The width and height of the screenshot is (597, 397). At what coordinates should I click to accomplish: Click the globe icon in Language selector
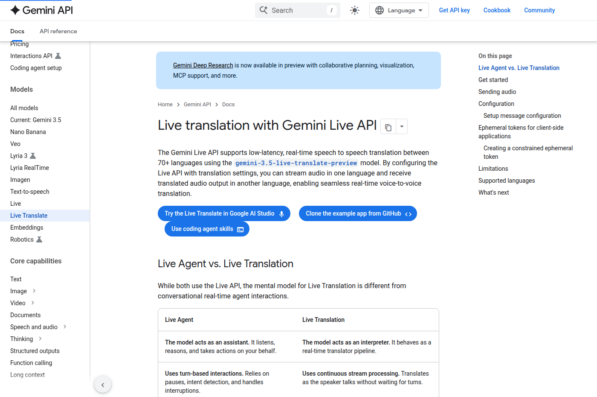pyautogui.click(x=380, y=10)
